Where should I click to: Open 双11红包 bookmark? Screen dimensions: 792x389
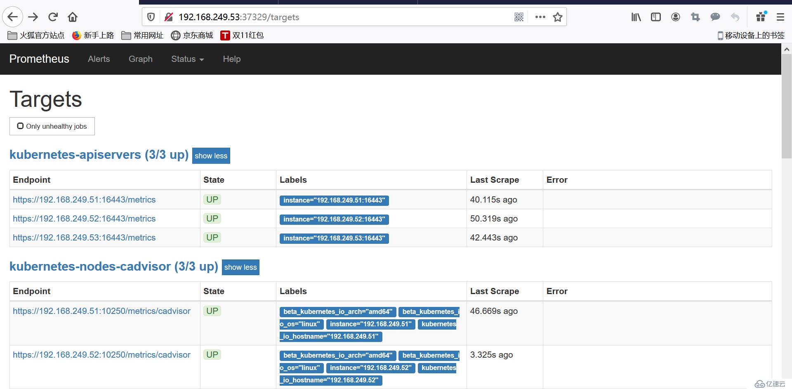pos(242,35)
